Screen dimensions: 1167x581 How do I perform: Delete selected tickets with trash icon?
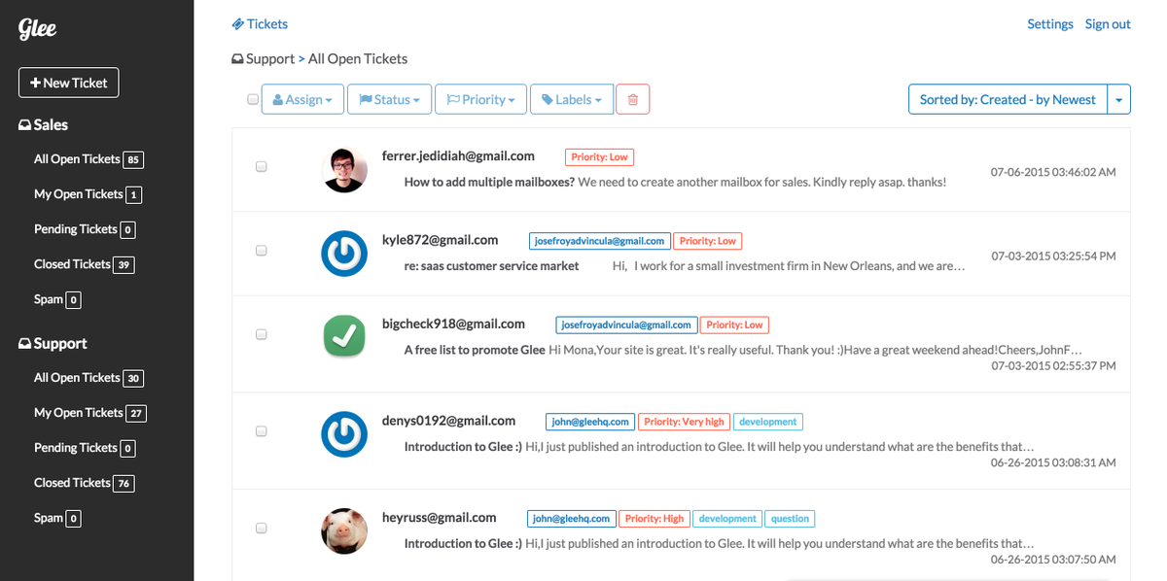coord(633,99)
